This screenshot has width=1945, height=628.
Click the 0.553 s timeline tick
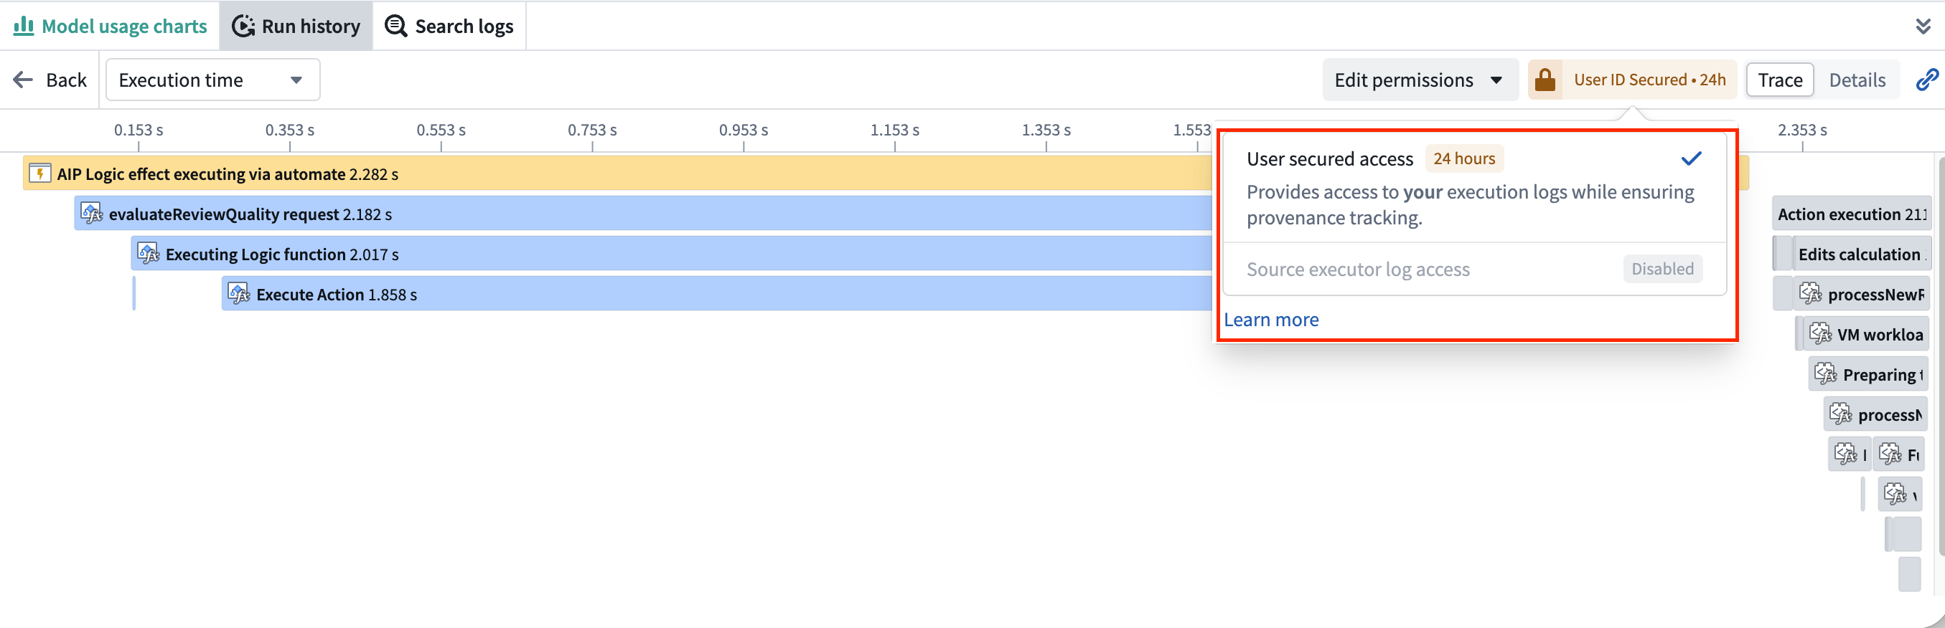point(441,130)
